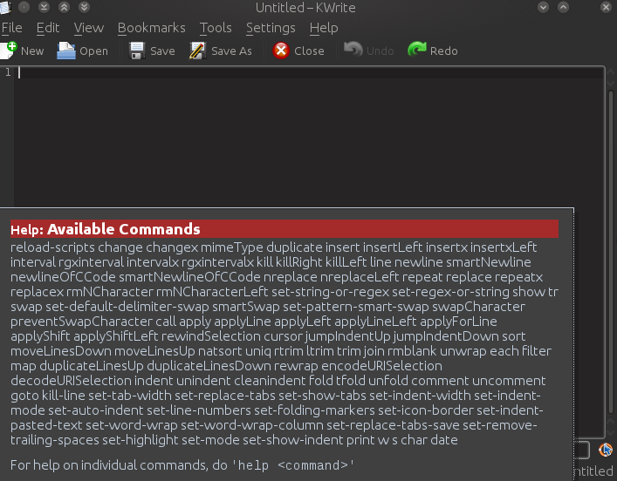The image size is (617, 481).
Task: Click the 'set-show-indent' command text
Action: 292,440
